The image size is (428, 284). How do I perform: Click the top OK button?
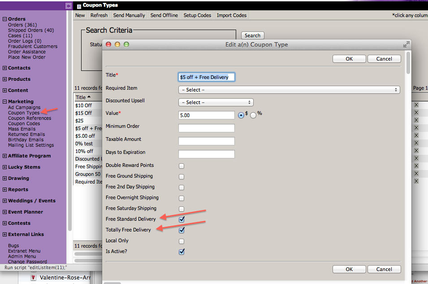tap(349, 59)
